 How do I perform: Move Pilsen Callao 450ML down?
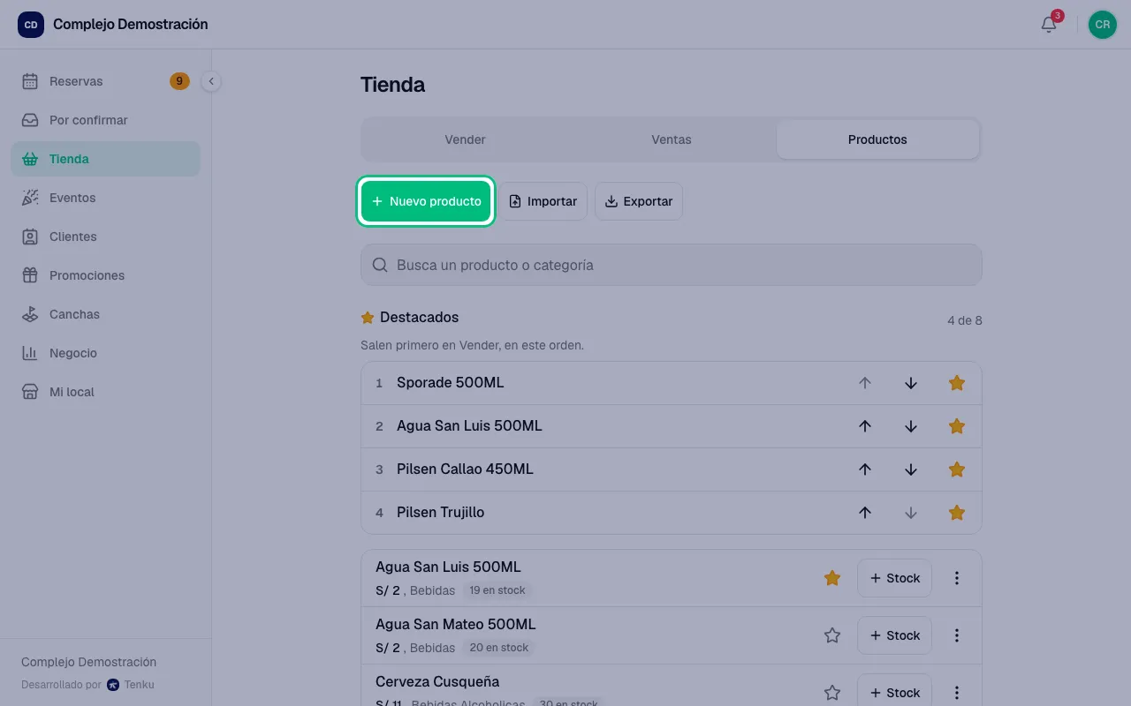pyautogui.click(x=911, y=469)
